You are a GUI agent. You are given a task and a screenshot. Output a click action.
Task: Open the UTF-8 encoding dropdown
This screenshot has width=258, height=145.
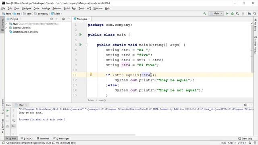242,143
